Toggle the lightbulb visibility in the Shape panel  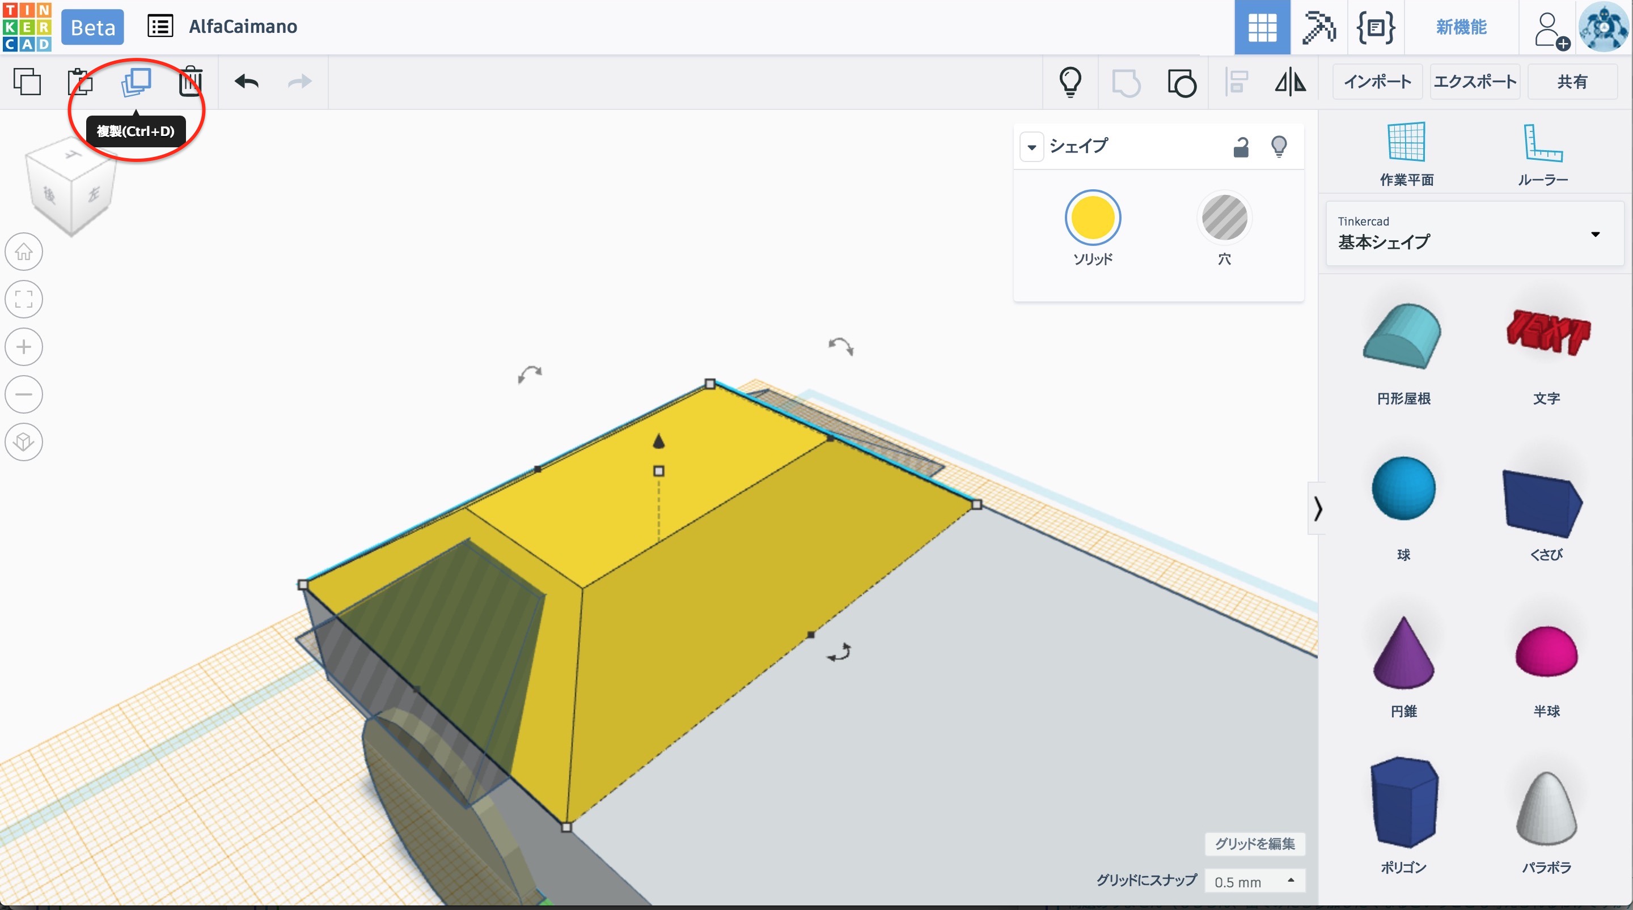(x=1279, y=147)
